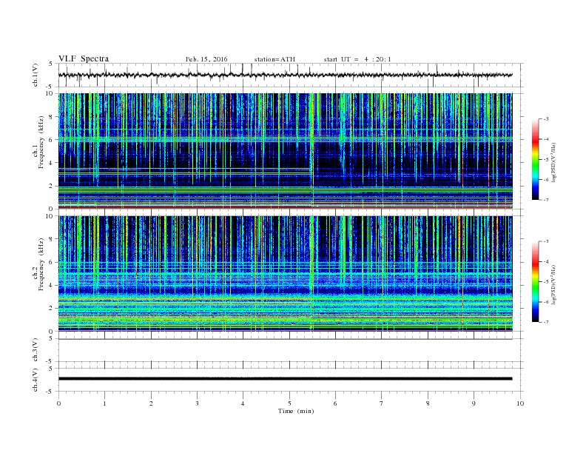Click tick label "1" on the Time axis

(105, 403)
